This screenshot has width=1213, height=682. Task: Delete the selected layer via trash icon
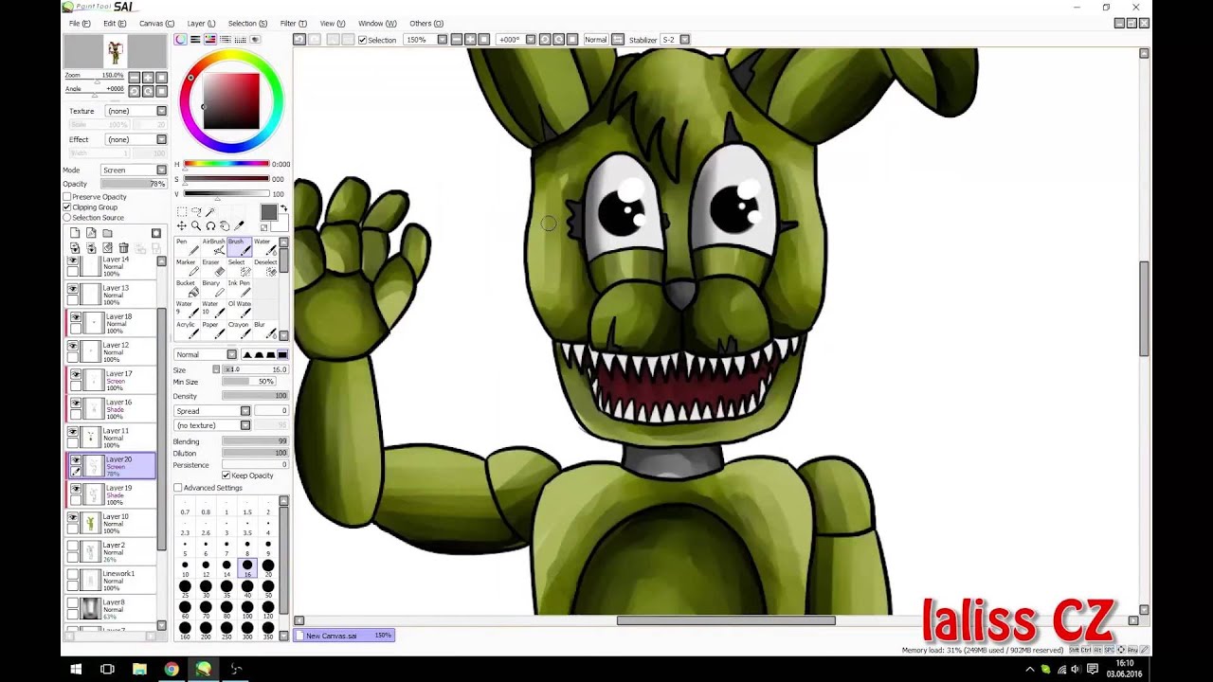pyautogui.click(x=123, y=248)
